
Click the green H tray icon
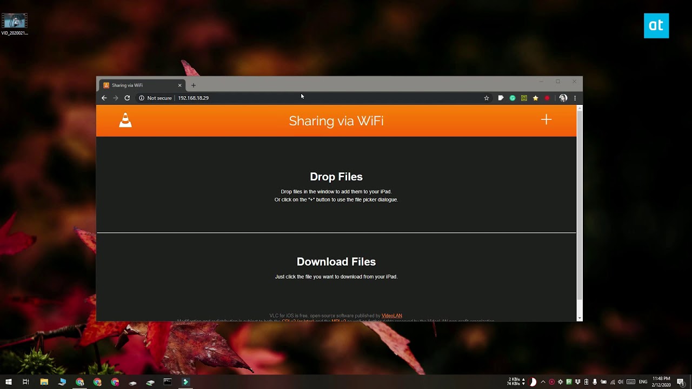click(569, 382)
